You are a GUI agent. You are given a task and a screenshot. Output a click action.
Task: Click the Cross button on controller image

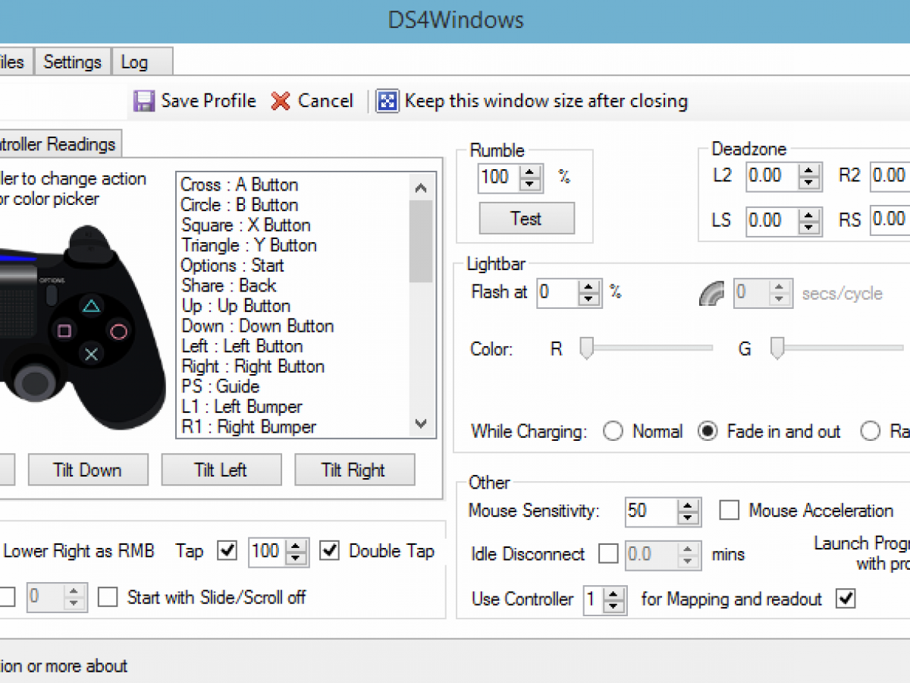pyautogui.click(x=91, y=354)
